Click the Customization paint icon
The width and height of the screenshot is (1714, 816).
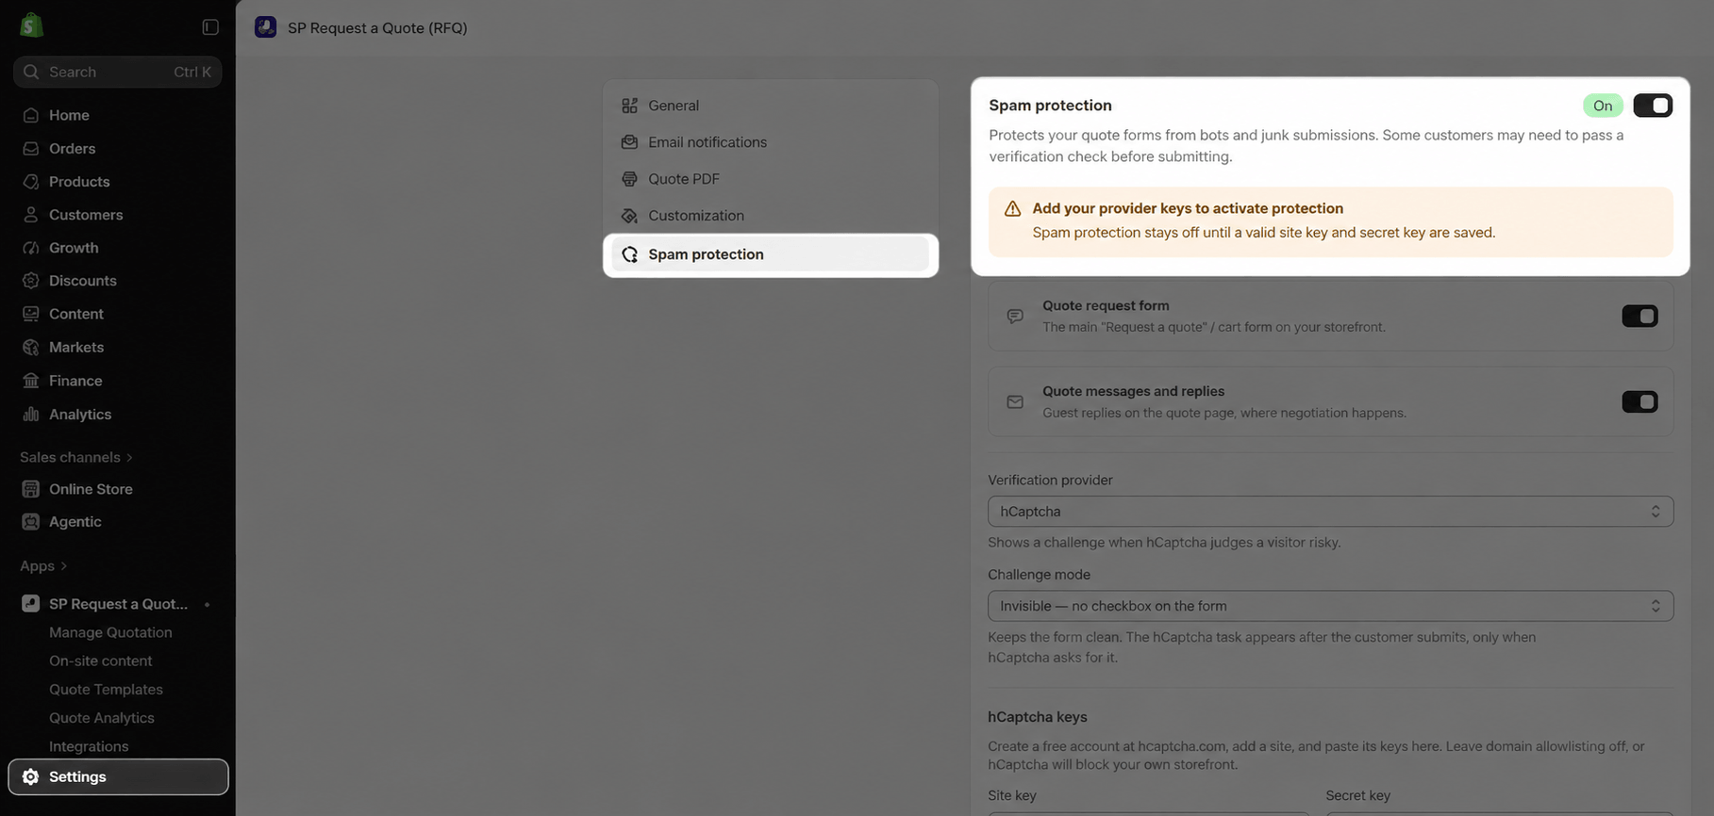[629, 216]
